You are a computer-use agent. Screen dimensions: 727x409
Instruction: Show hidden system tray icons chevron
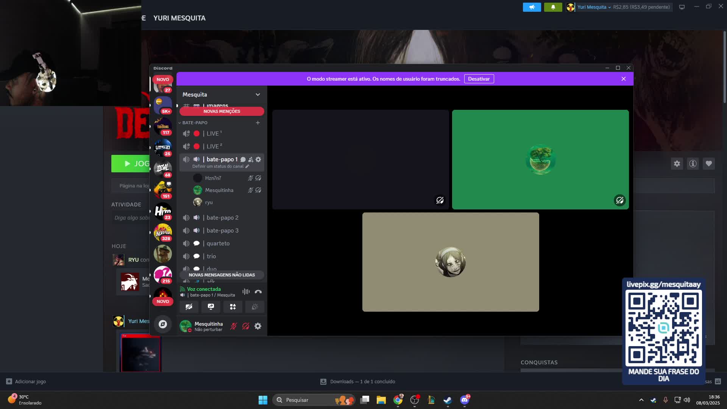point(641,400)
